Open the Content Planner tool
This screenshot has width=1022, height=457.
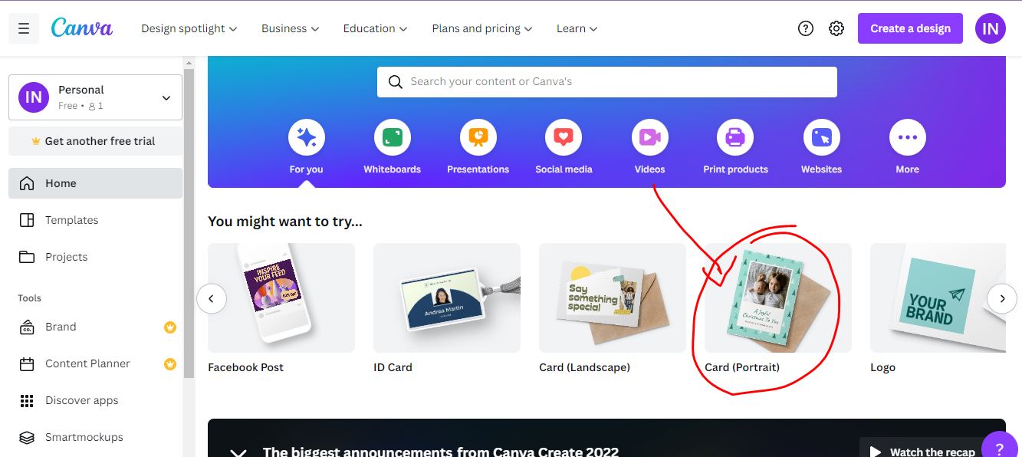[x=85, y=363]
